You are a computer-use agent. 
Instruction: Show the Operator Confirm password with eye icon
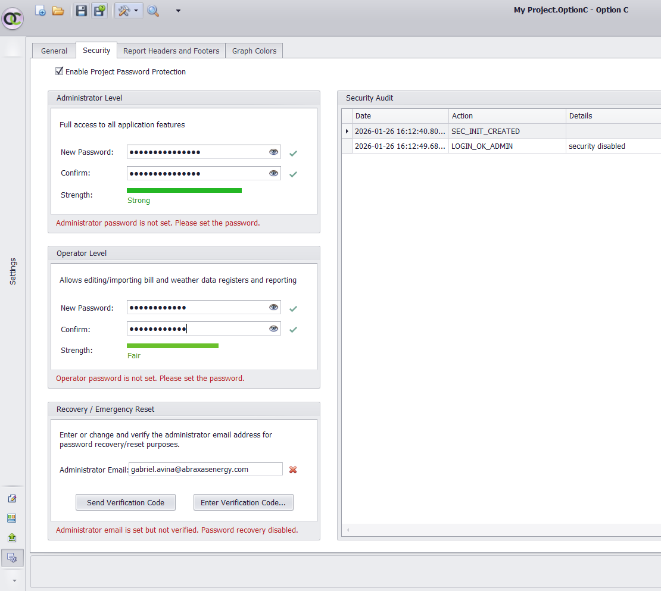pos(273,329)
